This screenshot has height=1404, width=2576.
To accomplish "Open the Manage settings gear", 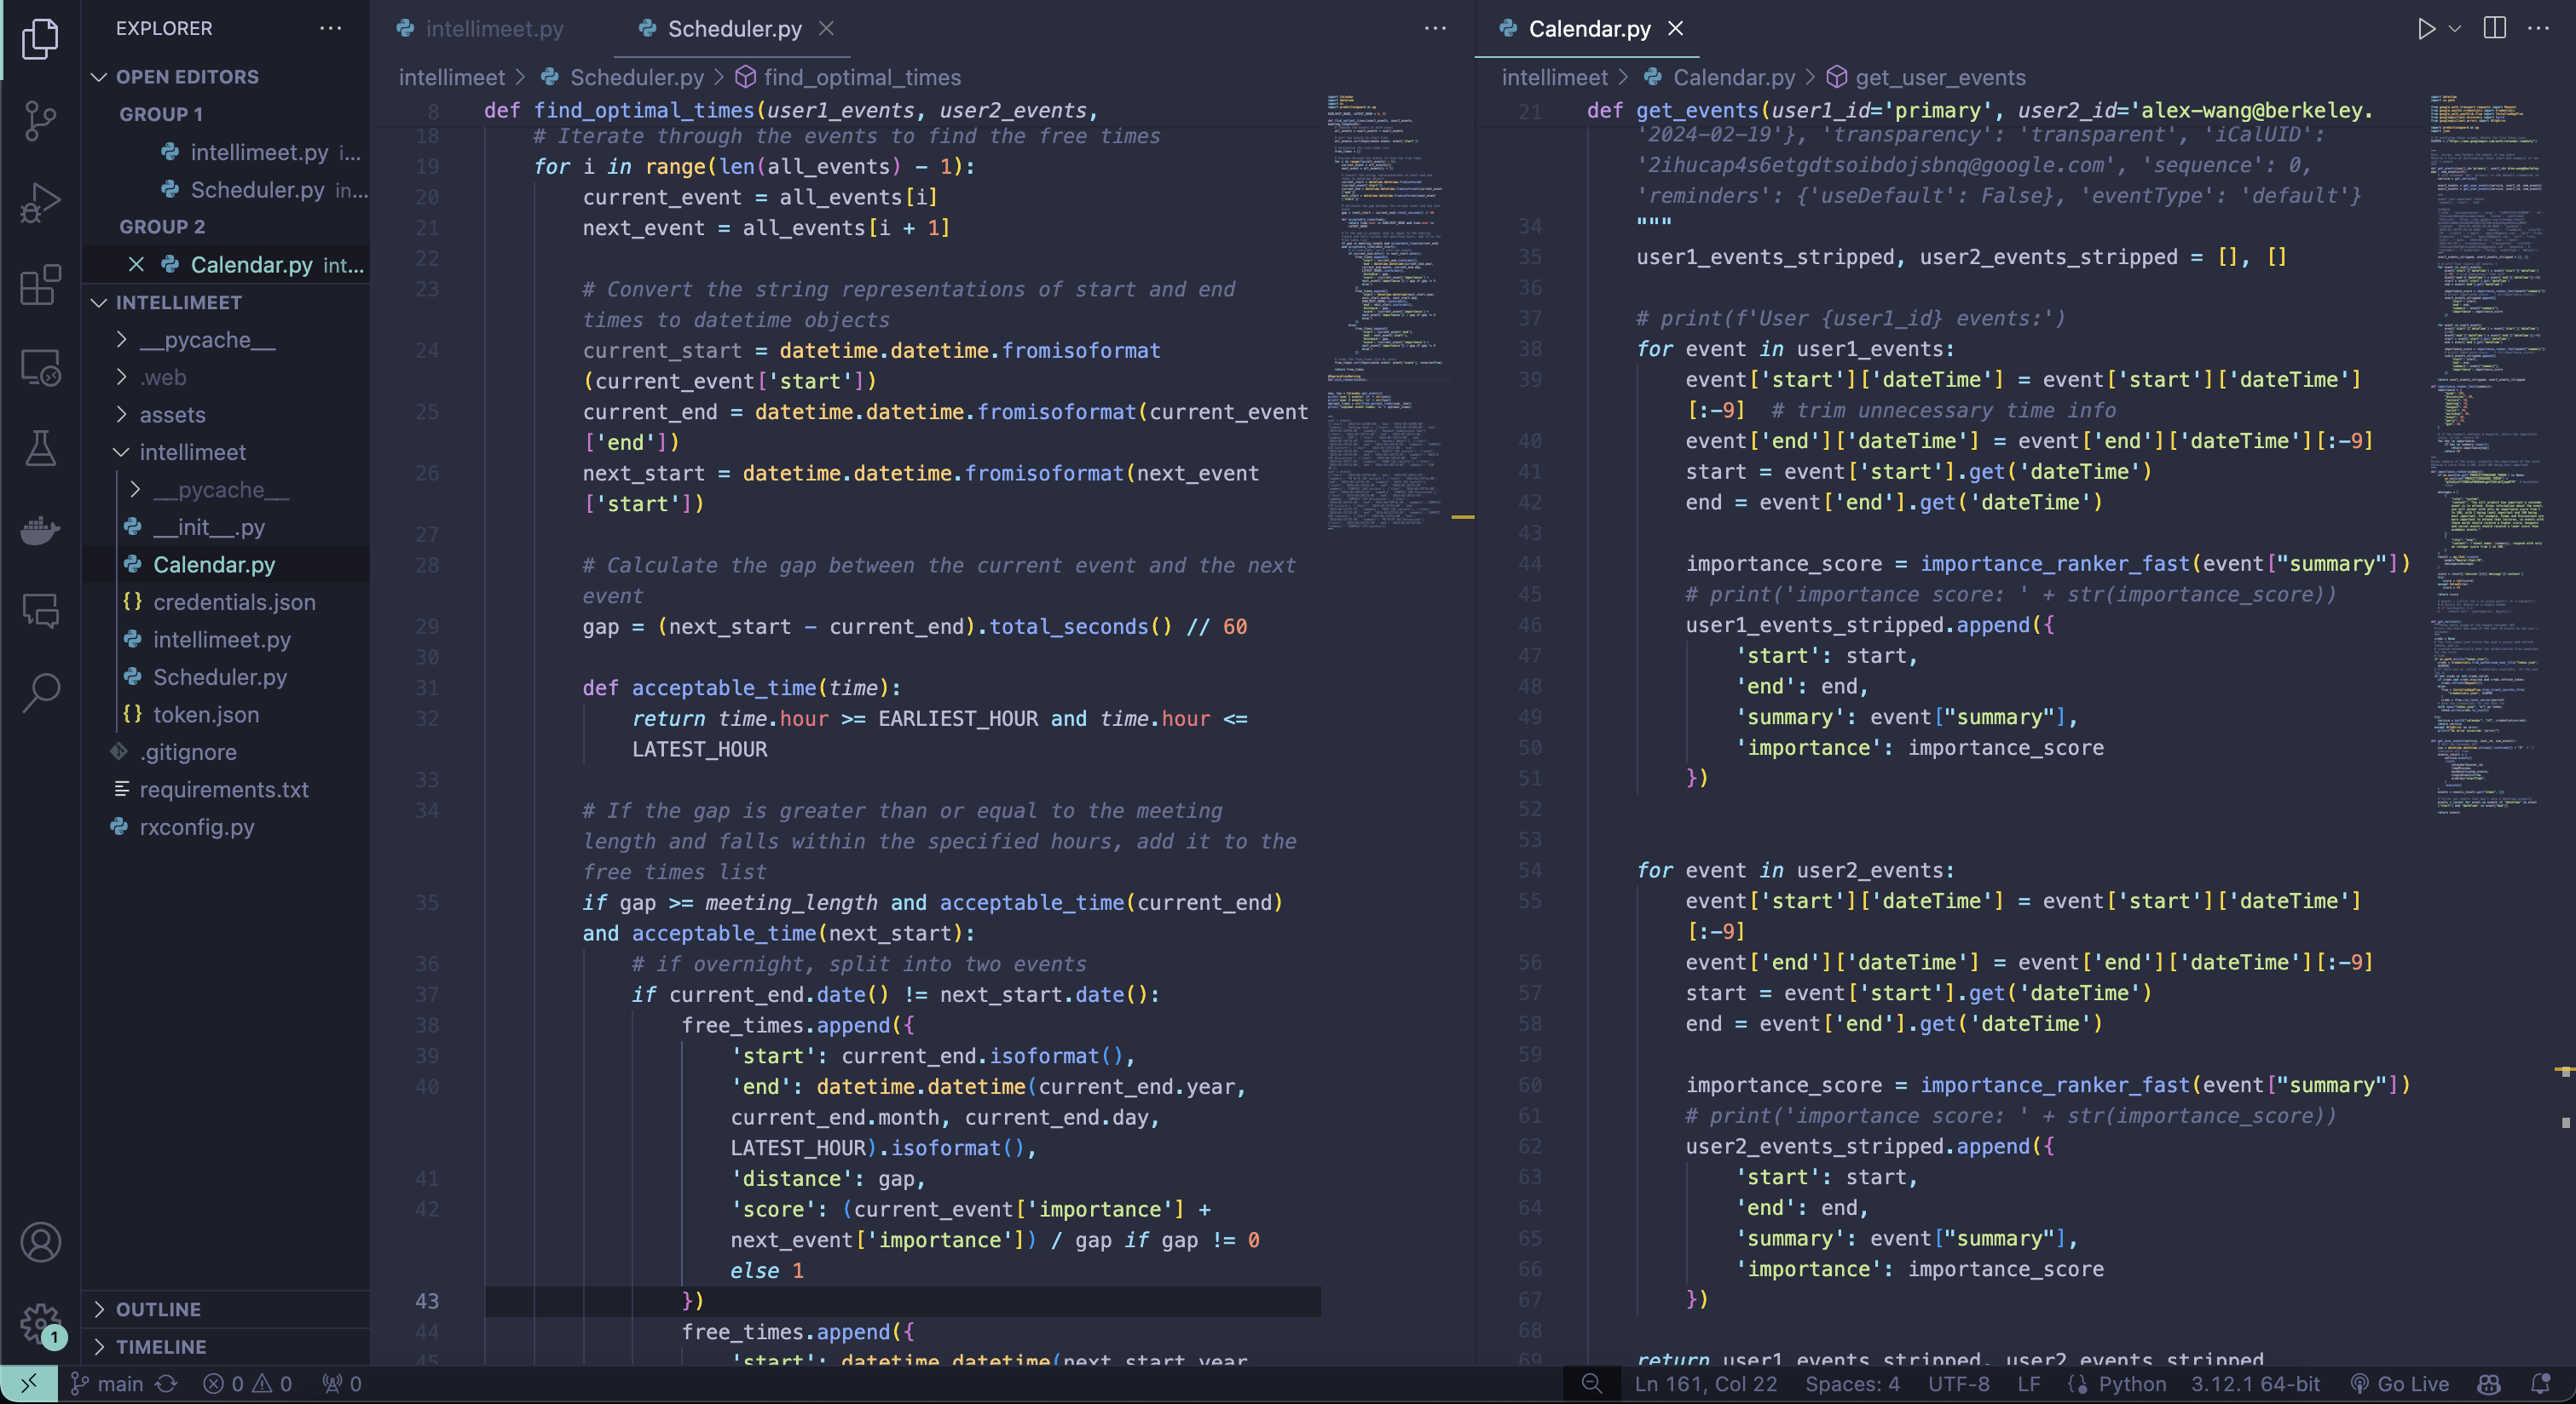I will coord(40,1323).
